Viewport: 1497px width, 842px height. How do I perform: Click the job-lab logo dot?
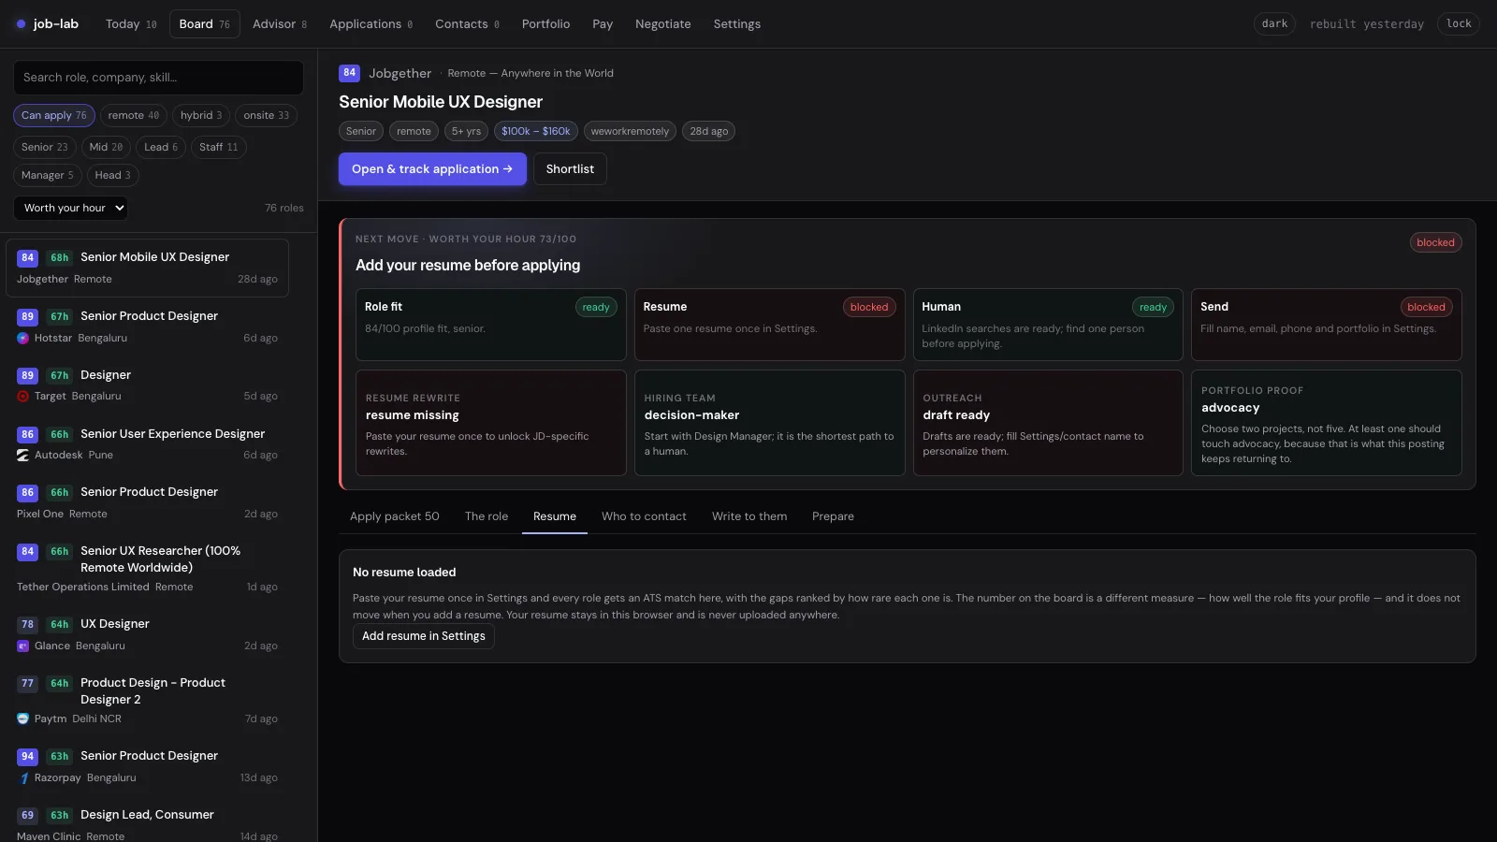21,24
